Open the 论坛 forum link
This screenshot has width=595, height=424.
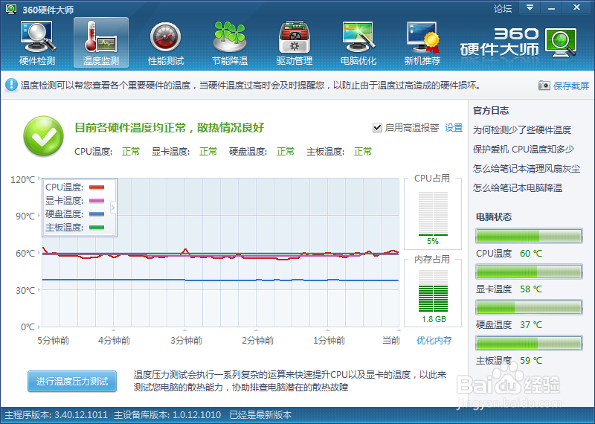coord(503,8)
